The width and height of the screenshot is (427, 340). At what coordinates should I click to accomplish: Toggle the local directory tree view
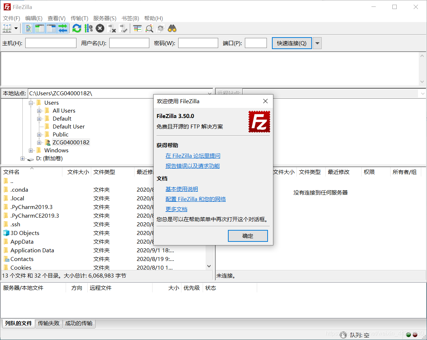(40, 28)
